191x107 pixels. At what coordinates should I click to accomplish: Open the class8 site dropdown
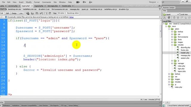click(171, 15)
